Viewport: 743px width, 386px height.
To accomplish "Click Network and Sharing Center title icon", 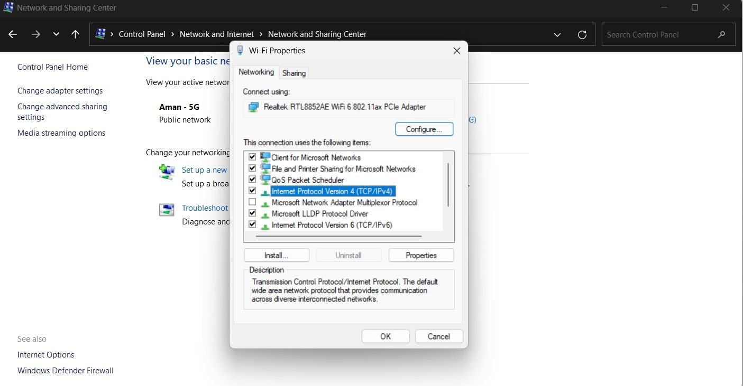I will pos(8,7).
